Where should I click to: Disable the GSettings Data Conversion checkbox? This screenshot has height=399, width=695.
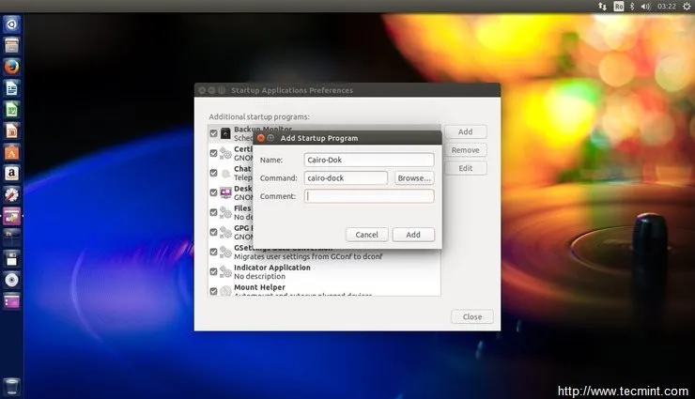(x=213, y=252)
